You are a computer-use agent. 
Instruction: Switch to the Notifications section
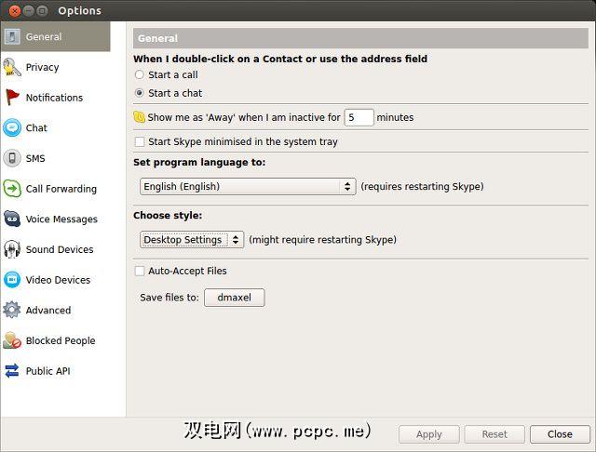pyautogui.click(x=56, y=98)
